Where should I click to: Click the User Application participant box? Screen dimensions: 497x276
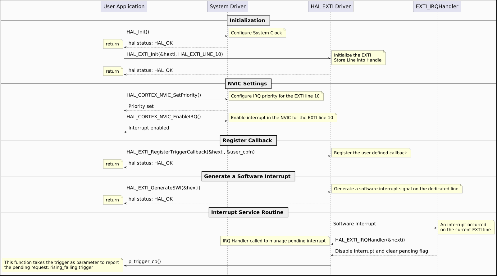click(124, 7)
